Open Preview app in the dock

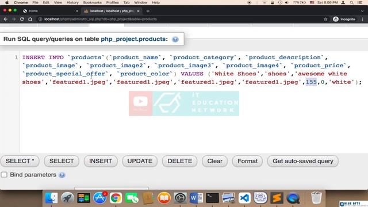point(228,198)
